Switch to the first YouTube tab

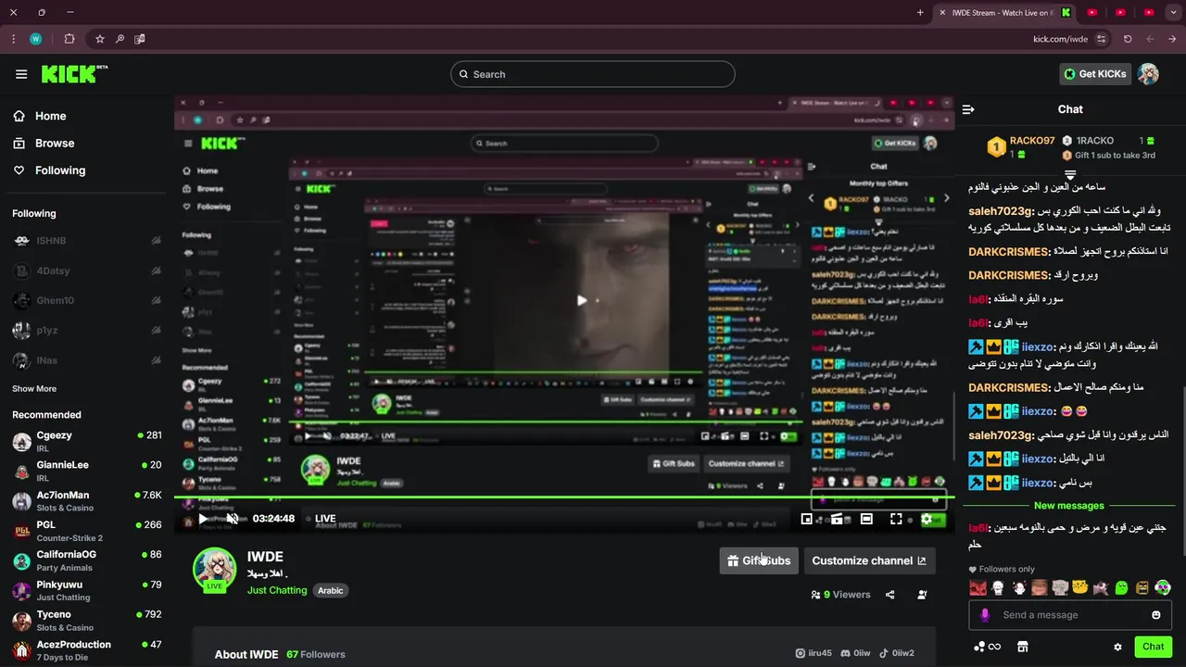[1092, 12]
